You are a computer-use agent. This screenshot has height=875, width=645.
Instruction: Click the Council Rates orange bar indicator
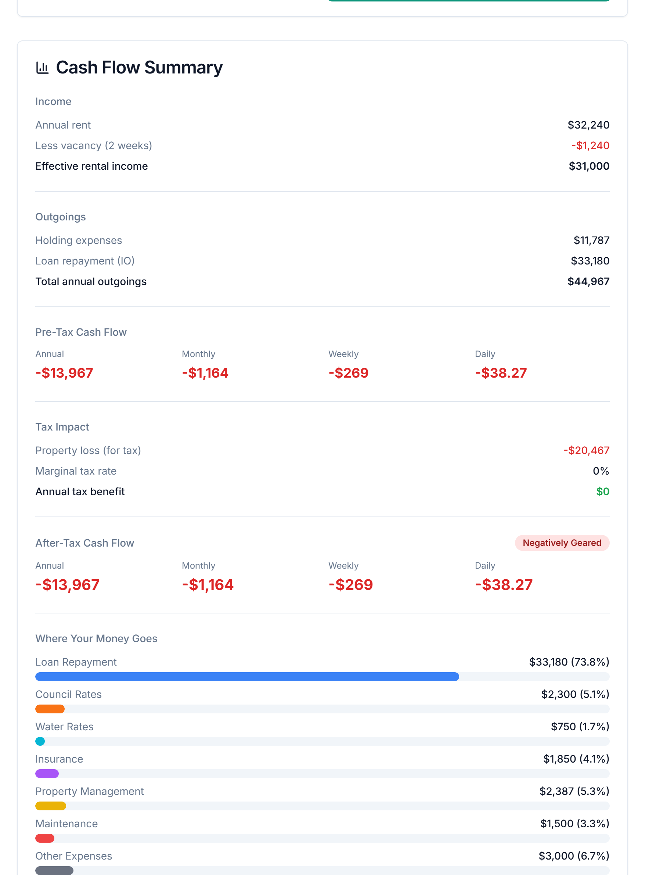[x=50, y=709]
